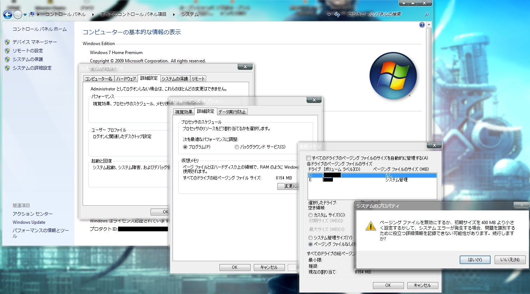Open the recent pages dropdown beside Forward
This screenshot has width=530, height=294.
[25, 15]
